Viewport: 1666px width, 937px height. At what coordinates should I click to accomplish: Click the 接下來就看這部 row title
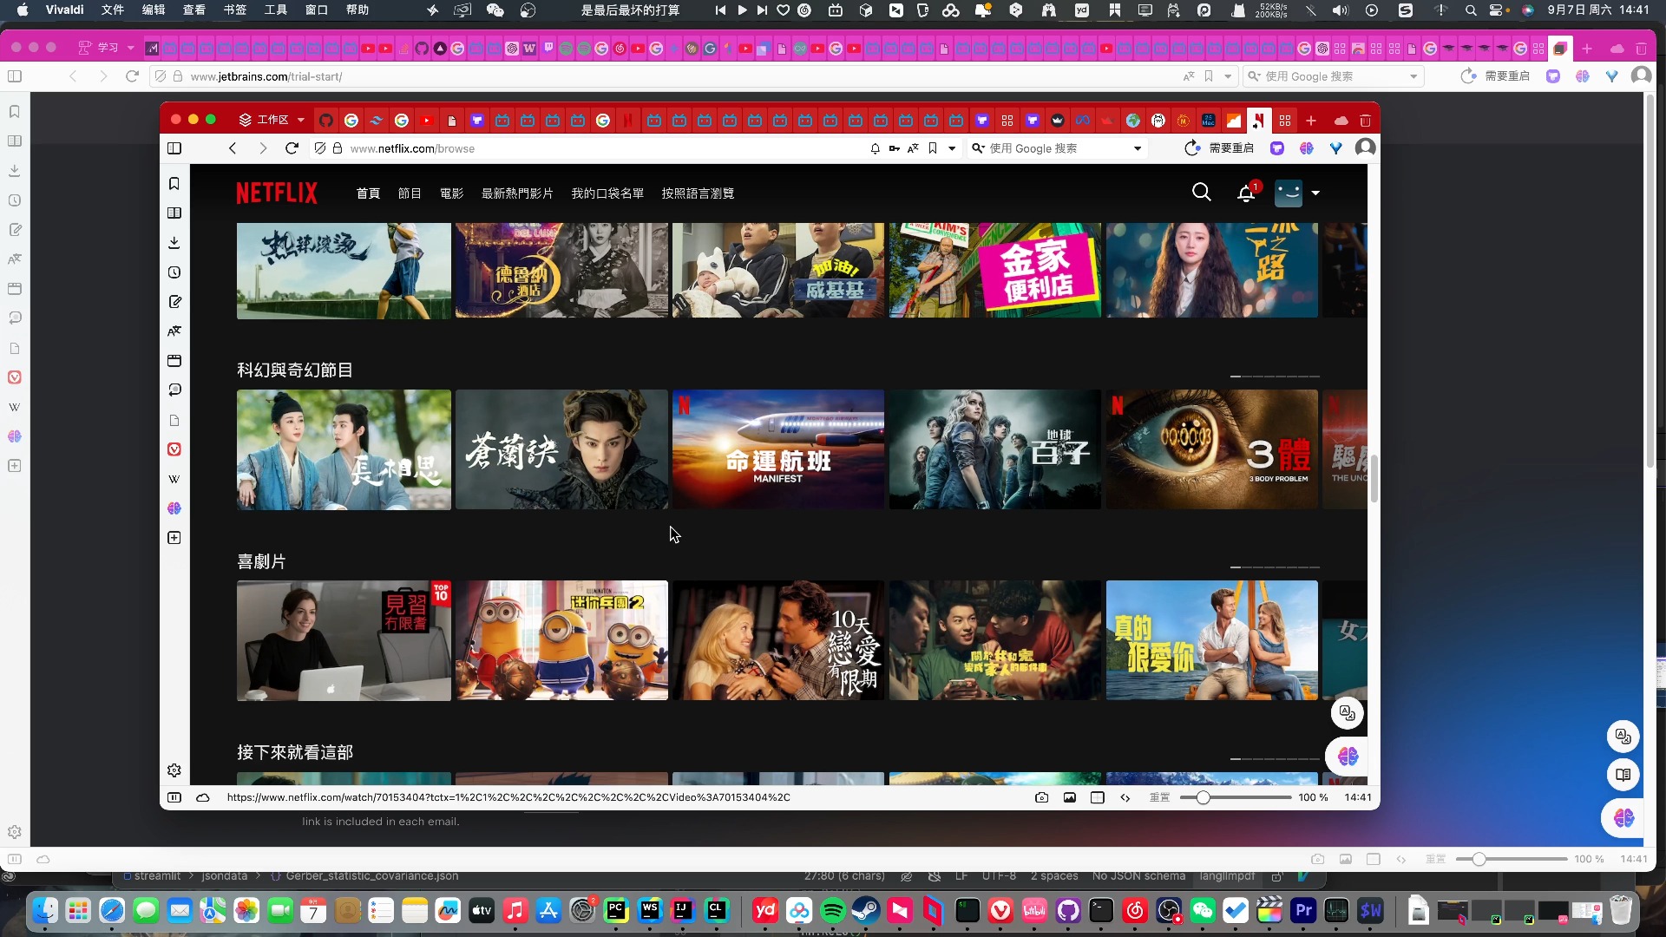point(295,752)
